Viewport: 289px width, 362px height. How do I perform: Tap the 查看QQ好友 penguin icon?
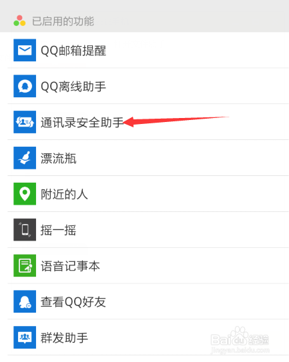tap(25, 301)
